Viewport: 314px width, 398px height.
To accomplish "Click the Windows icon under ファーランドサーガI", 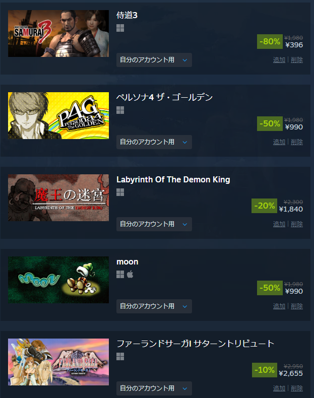I will (120, 357).
